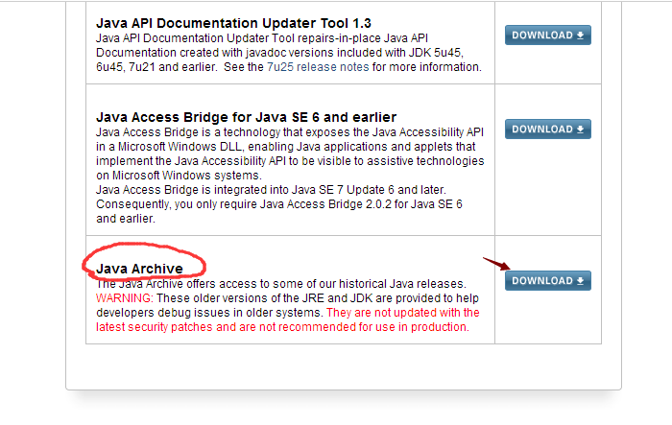Click down-arrow icon in Access Bridge download button
This screenshot has height=425, width=672.
coord(581,130)
